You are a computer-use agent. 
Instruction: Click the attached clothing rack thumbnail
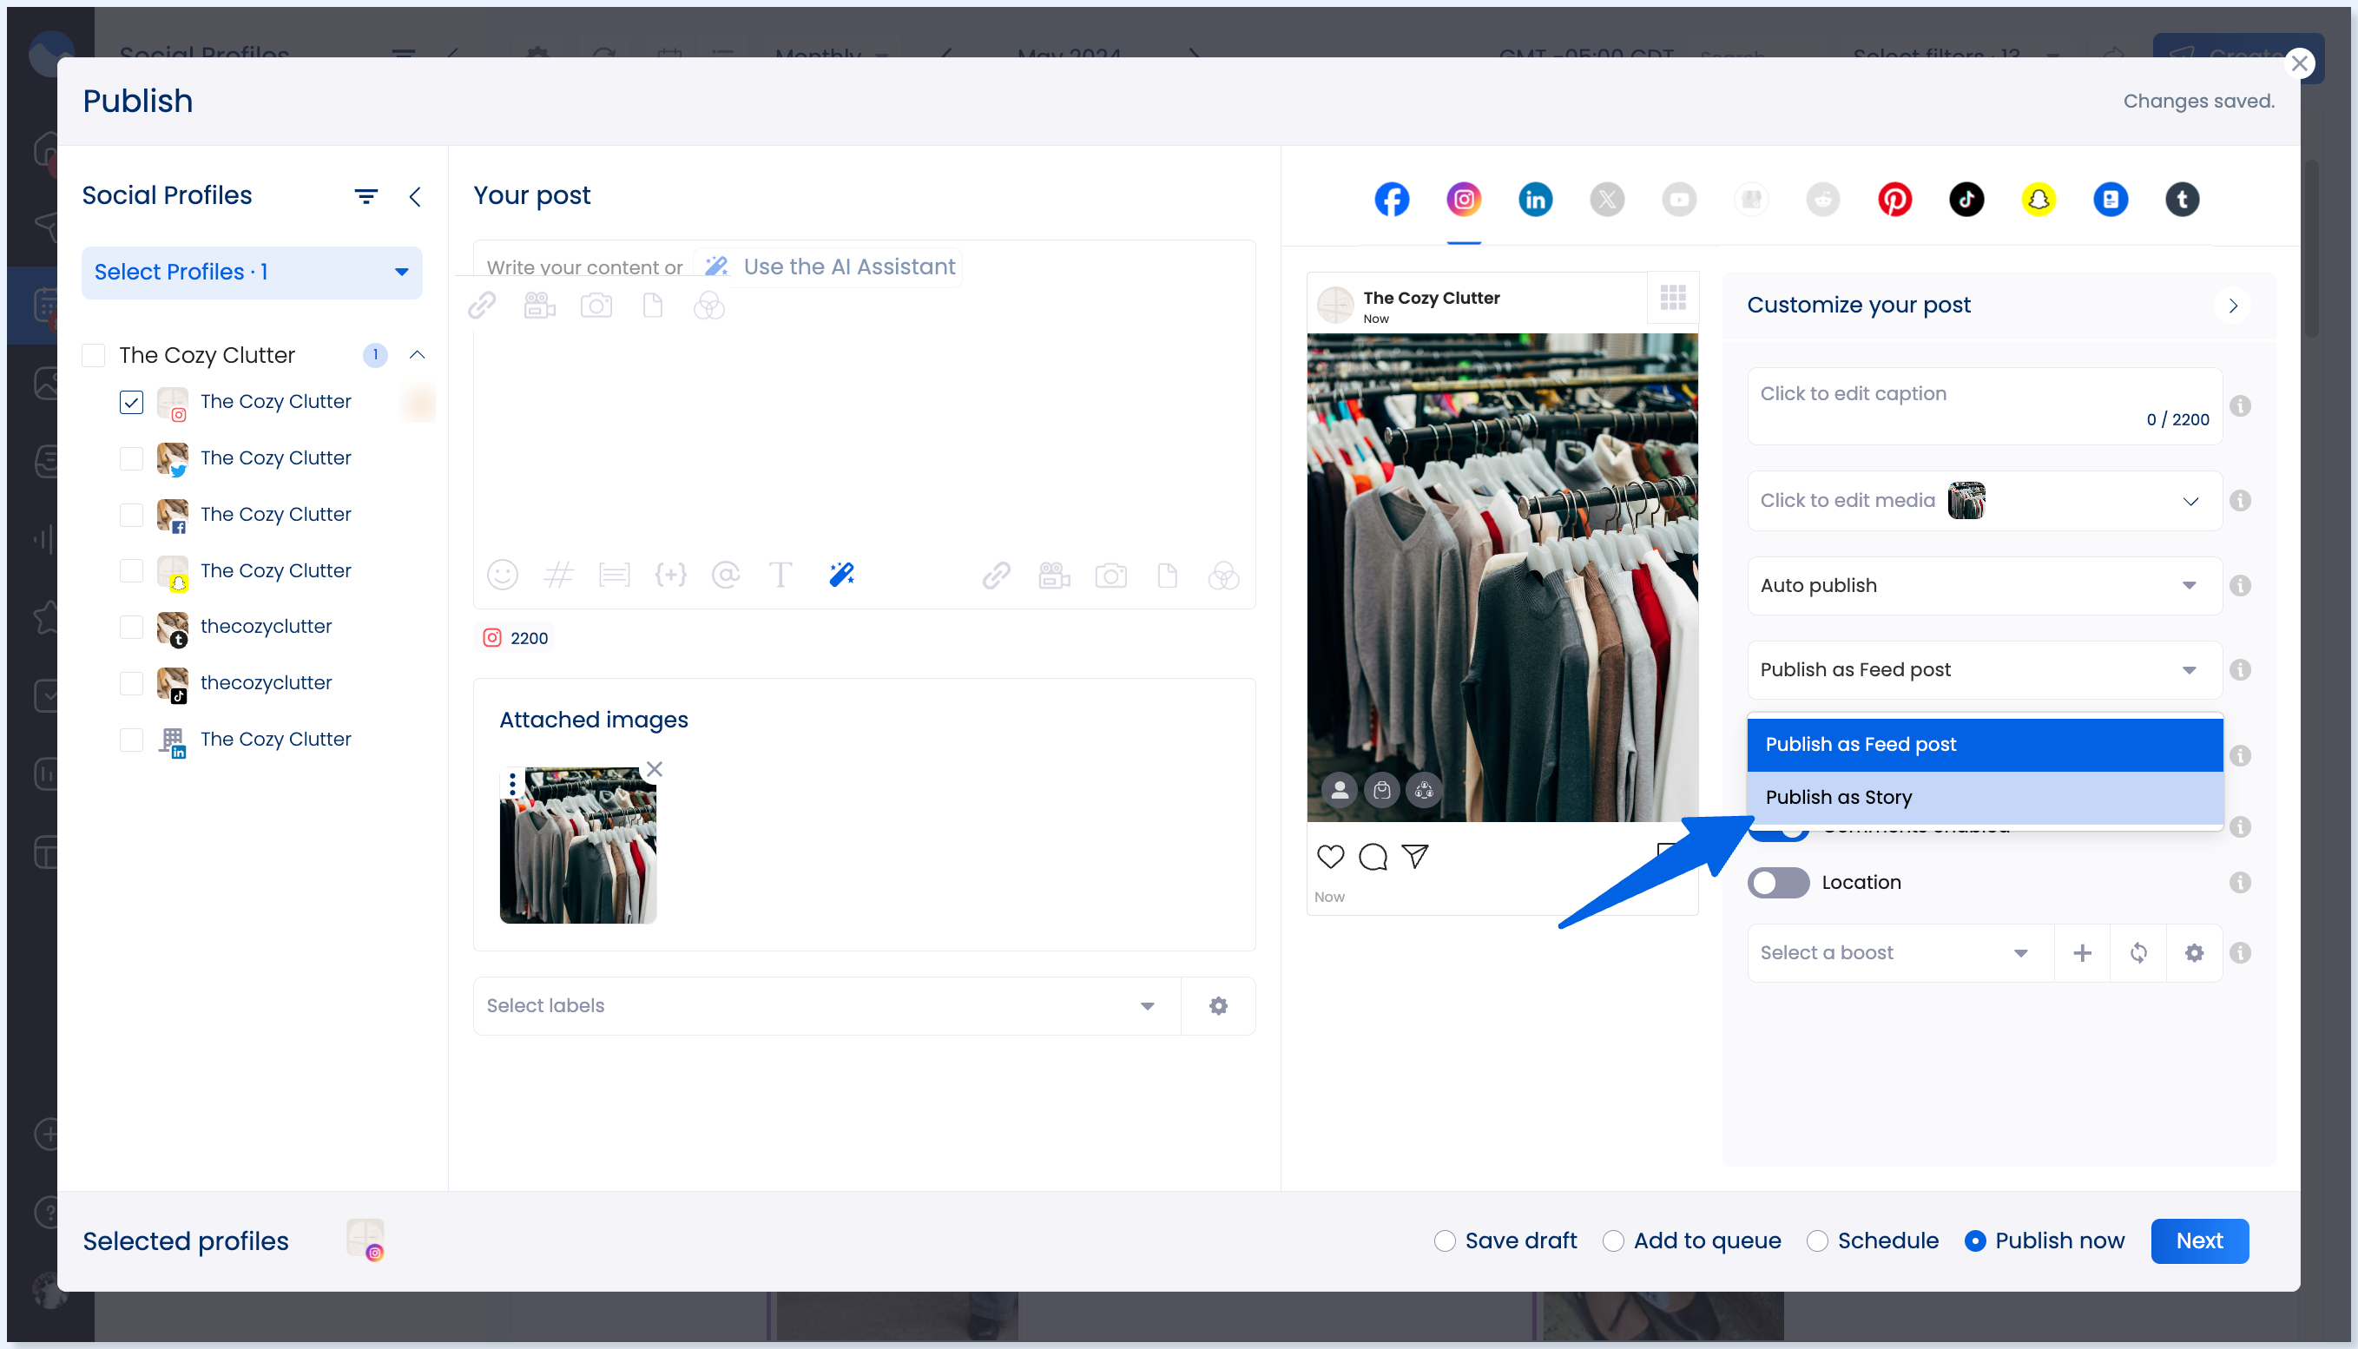[578, 845]
